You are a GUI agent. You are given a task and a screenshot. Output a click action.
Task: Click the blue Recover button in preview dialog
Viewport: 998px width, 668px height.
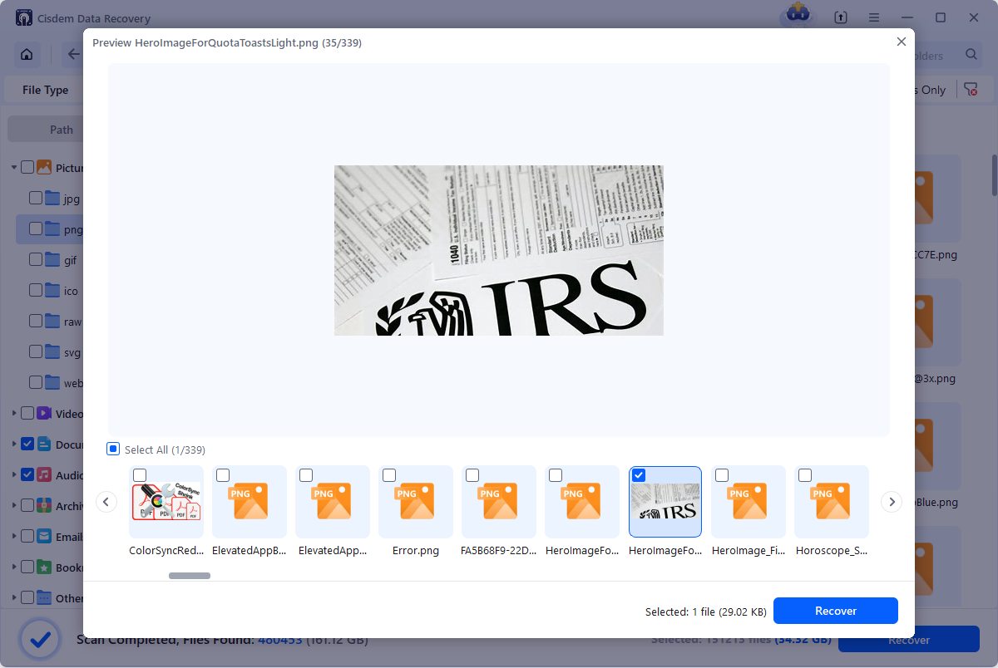coord(836,611)
